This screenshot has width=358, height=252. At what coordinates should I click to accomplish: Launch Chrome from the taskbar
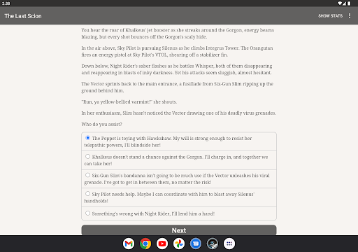point(145,244)
